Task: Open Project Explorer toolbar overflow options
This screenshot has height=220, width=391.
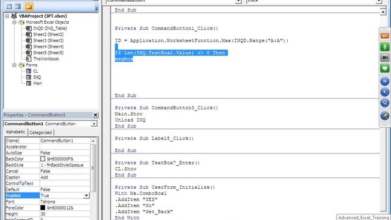Action: tap(97, 8)
